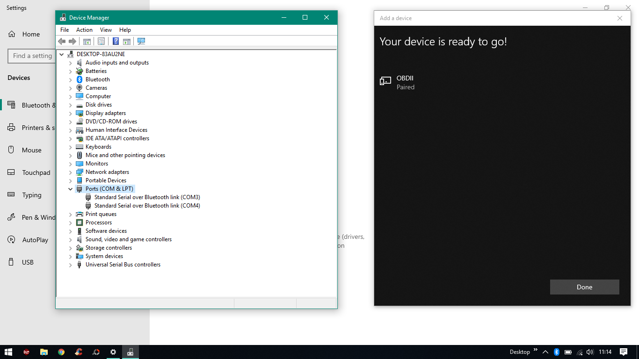
Task: Click the Find a setting search box
Action: coord(32,56)
